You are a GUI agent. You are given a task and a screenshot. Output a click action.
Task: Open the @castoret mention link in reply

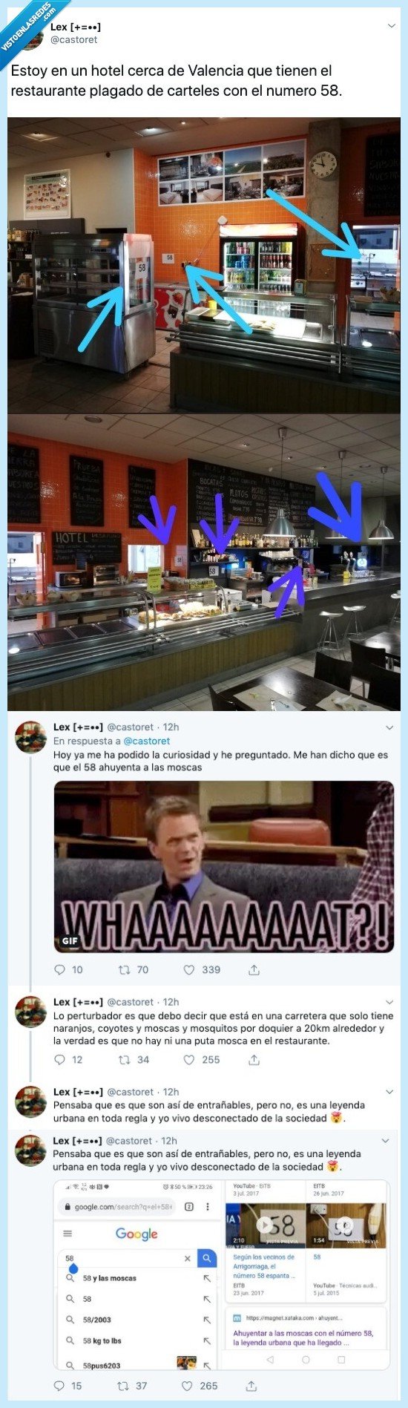tap(146, 741)
